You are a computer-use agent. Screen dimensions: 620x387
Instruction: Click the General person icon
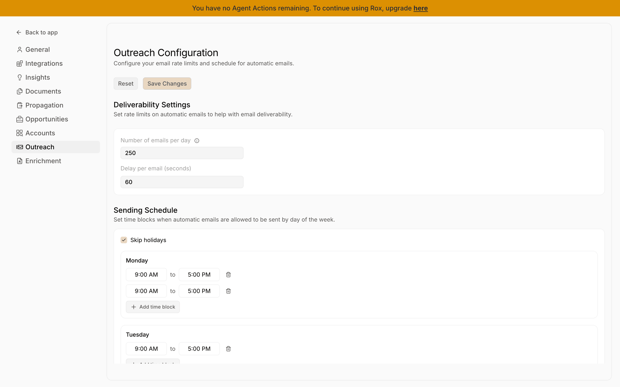(20, 49)
